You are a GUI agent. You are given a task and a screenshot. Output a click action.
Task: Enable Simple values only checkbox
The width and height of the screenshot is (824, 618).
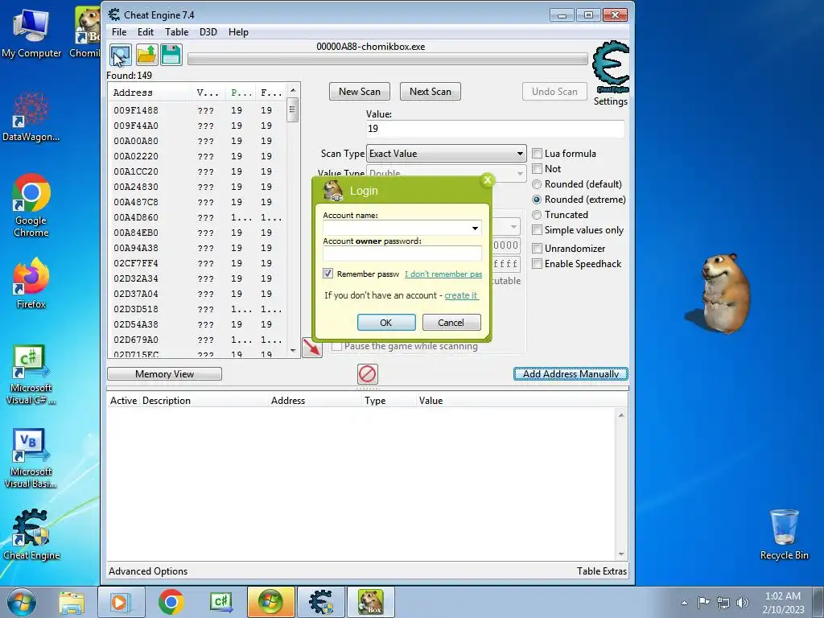tap(537, 230)
